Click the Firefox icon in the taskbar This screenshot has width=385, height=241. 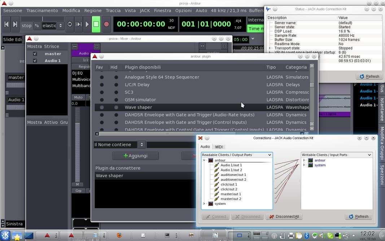(119, 235)
